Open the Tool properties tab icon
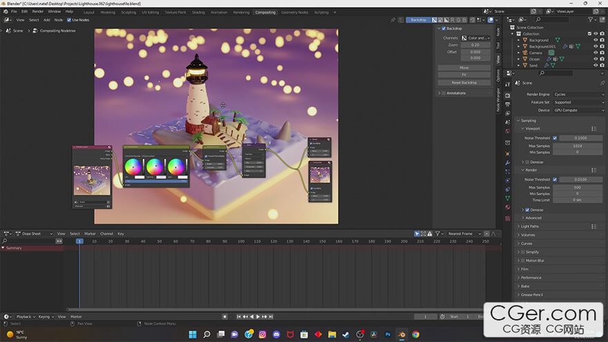608x342 pixels. tap(508, 84)
